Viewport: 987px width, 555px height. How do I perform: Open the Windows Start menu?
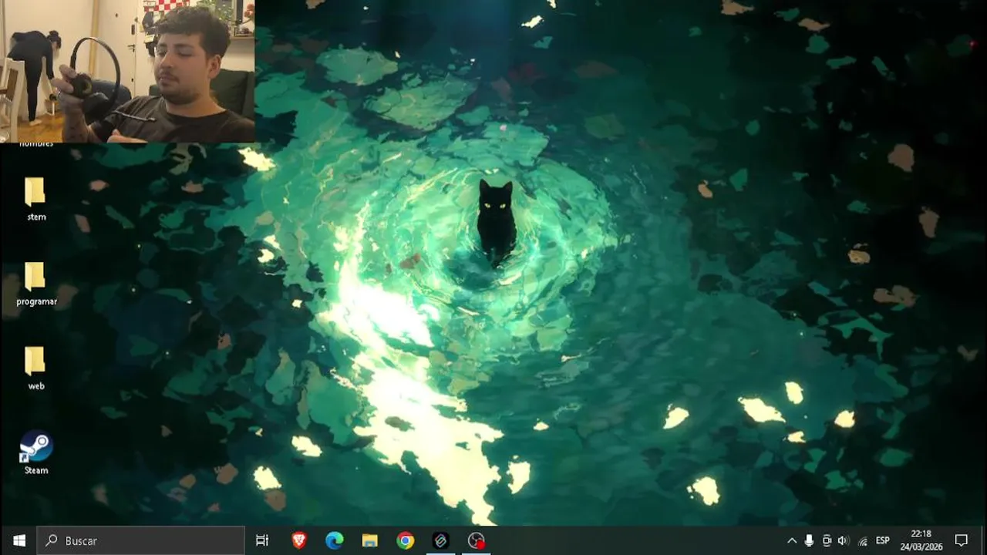19,540
